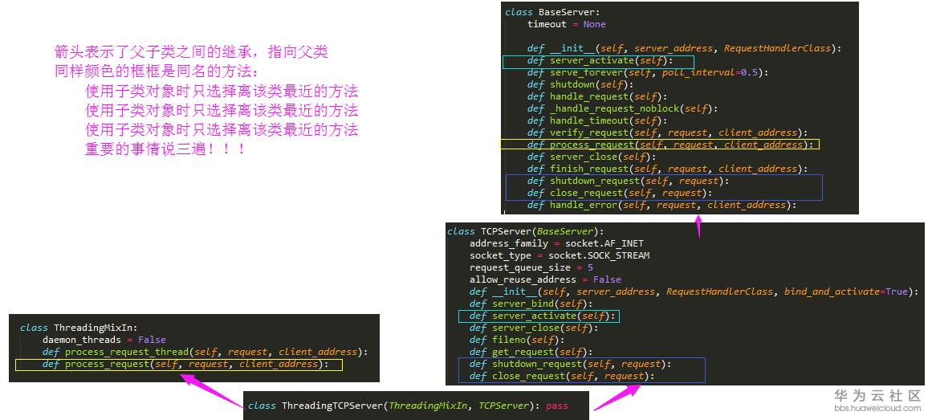
Task: Click process_request method in ThreadingMixIn
Action: (x=185, y=364)
